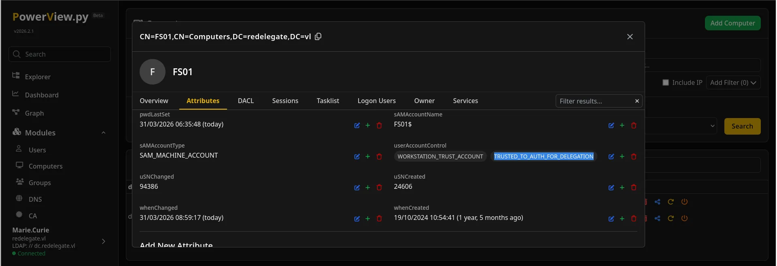Open the Logon Users tab
The width and height of the screenshot is (777, 266).
[x=376, y=101]
